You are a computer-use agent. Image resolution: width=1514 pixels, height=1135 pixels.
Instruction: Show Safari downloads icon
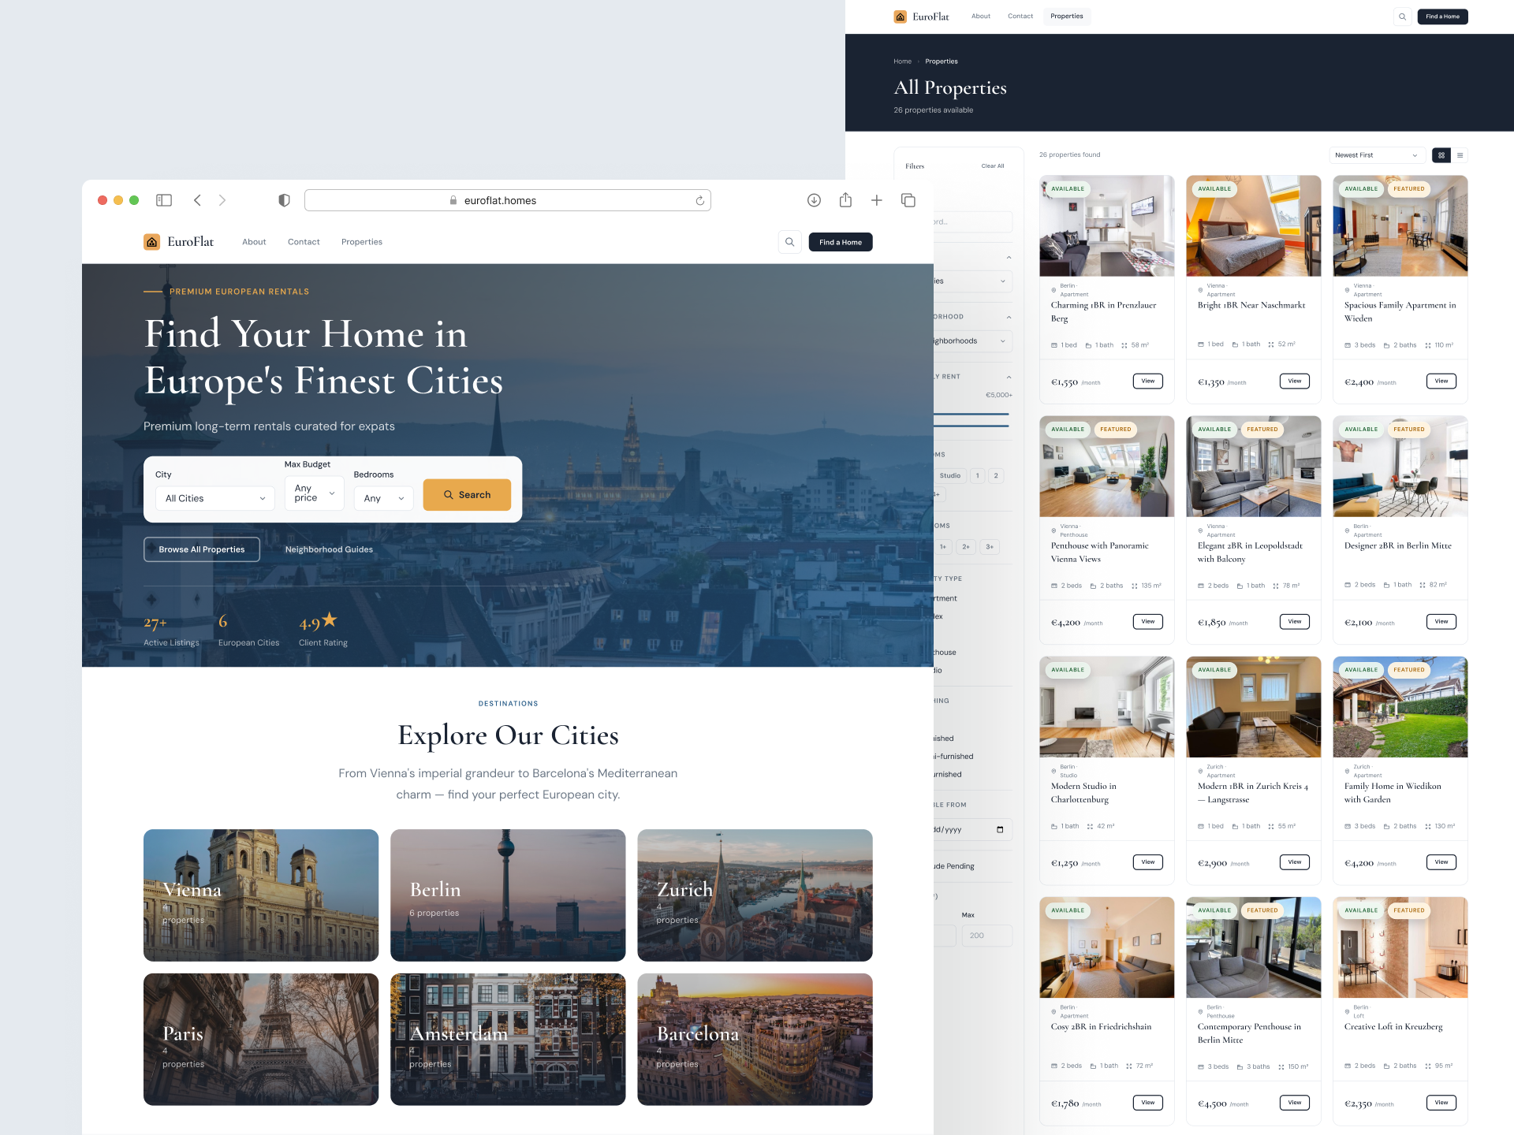click(814, 200)
